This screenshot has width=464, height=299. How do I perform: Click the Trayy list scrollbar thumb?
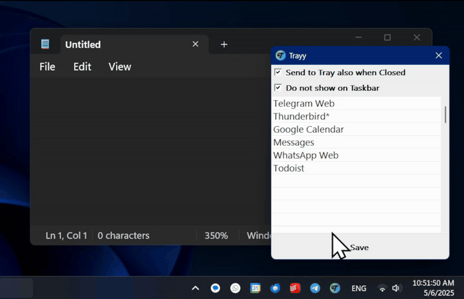click(445, 115)
